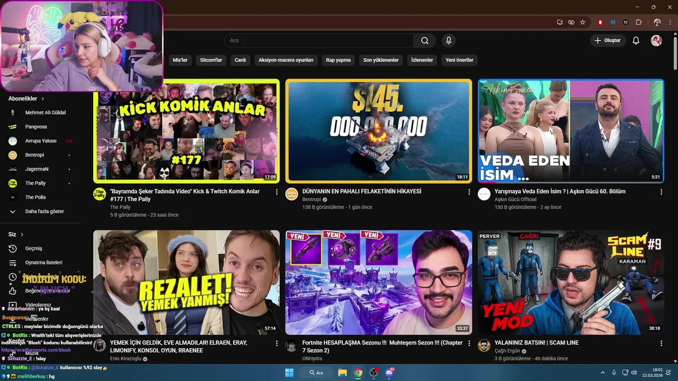Screen dimensions: 678x381
Task: Click the install app icon in address bar
Action: pos(560,22)
